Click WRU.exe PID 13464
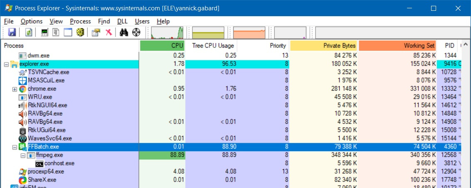This screenshot has height=188, width=471. pyautogui.click(x=449, y=97)
